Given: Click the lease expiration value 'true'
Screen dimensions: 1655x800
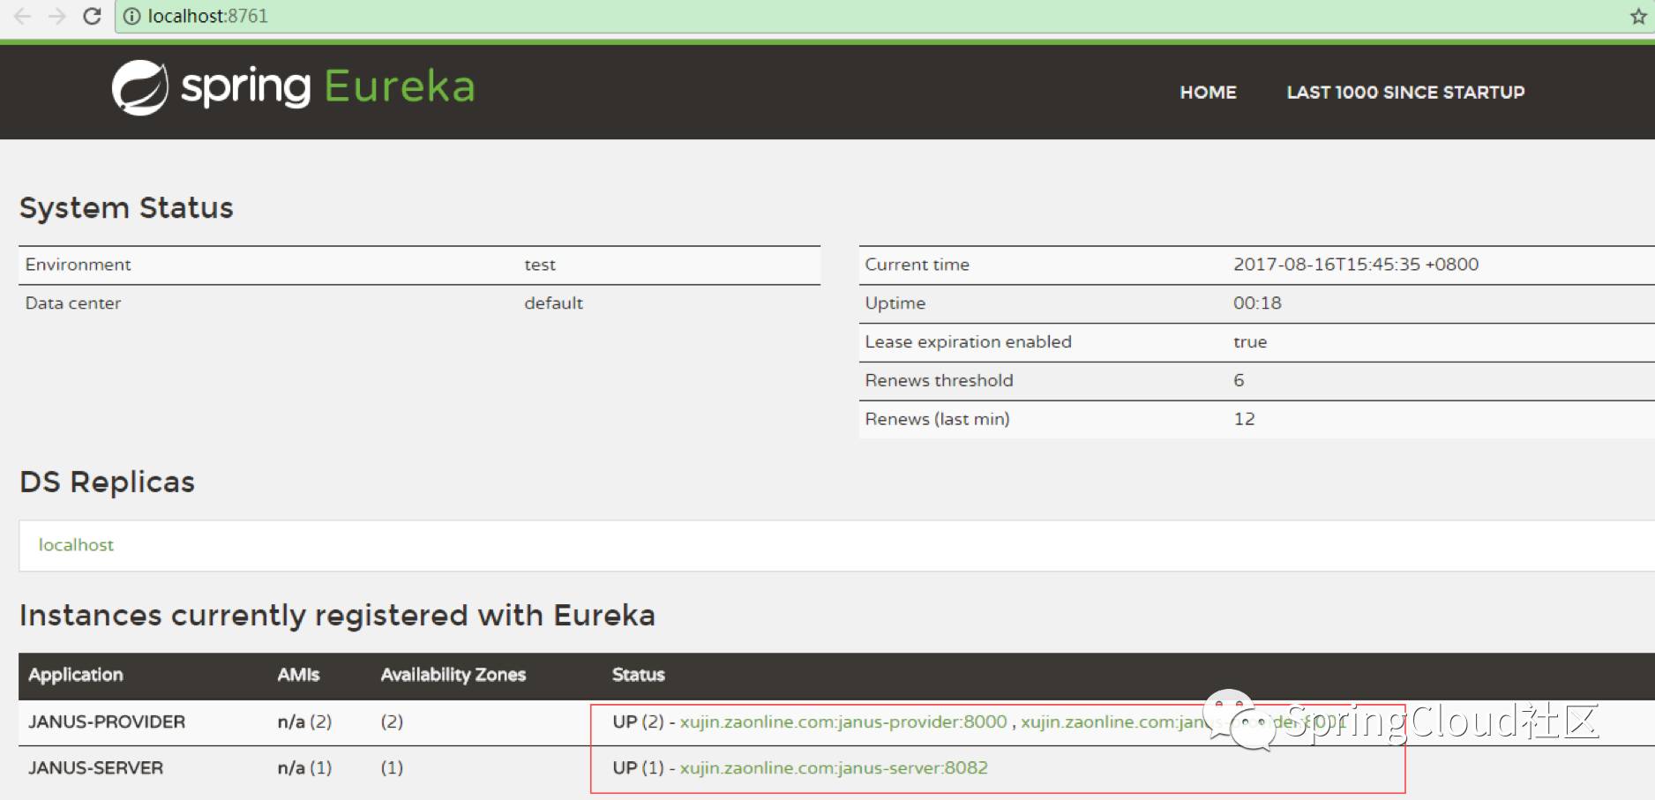Looking at the screenshot, I should [1250, 342].
